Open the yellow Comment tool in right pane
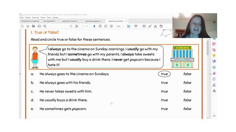Viewport: 236px width, 132px height. (214, 55)
